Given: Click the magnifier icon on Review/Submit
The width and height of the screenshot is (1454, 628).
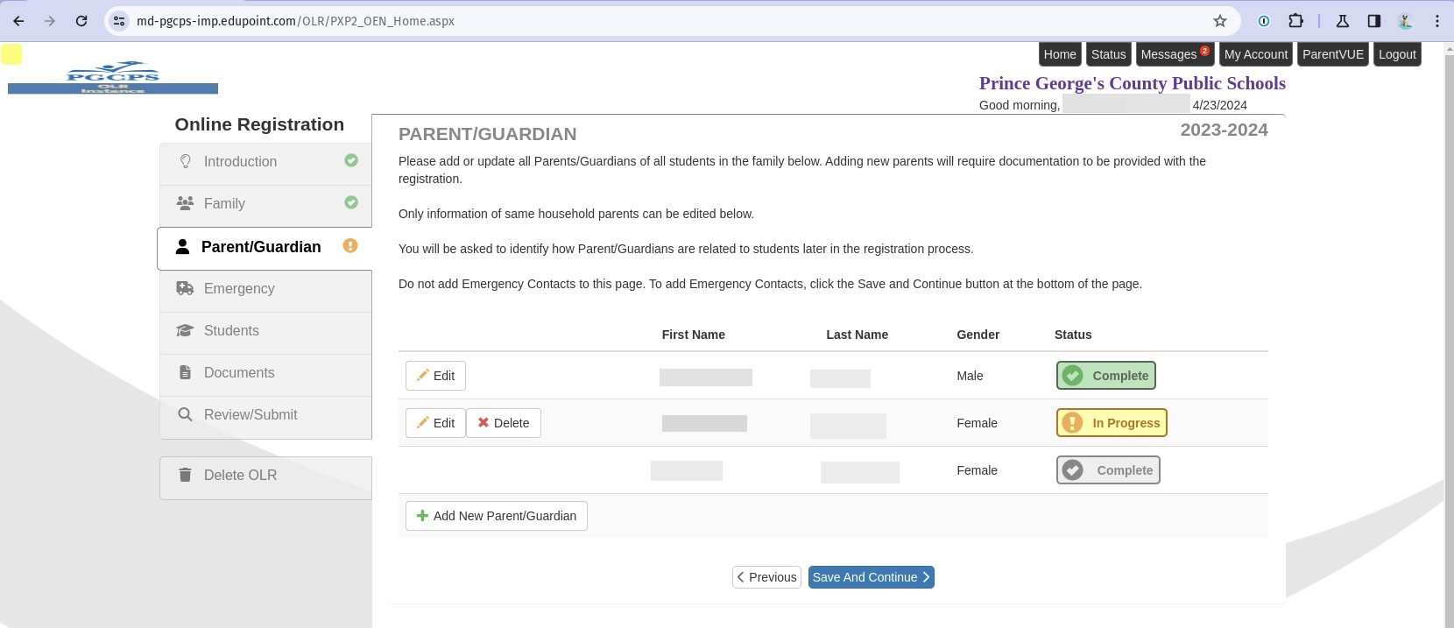Looking at the screenshot, I should pos(185,413).
